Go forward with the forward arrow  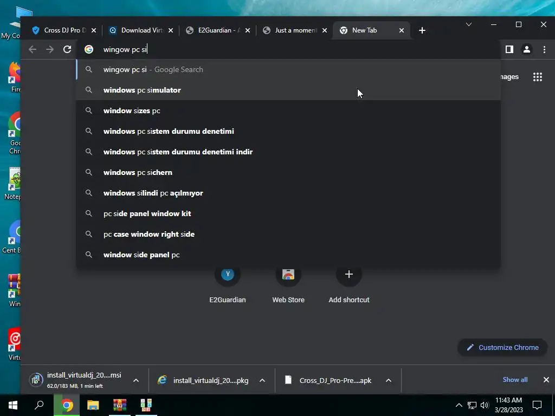[x=50, y=49]
